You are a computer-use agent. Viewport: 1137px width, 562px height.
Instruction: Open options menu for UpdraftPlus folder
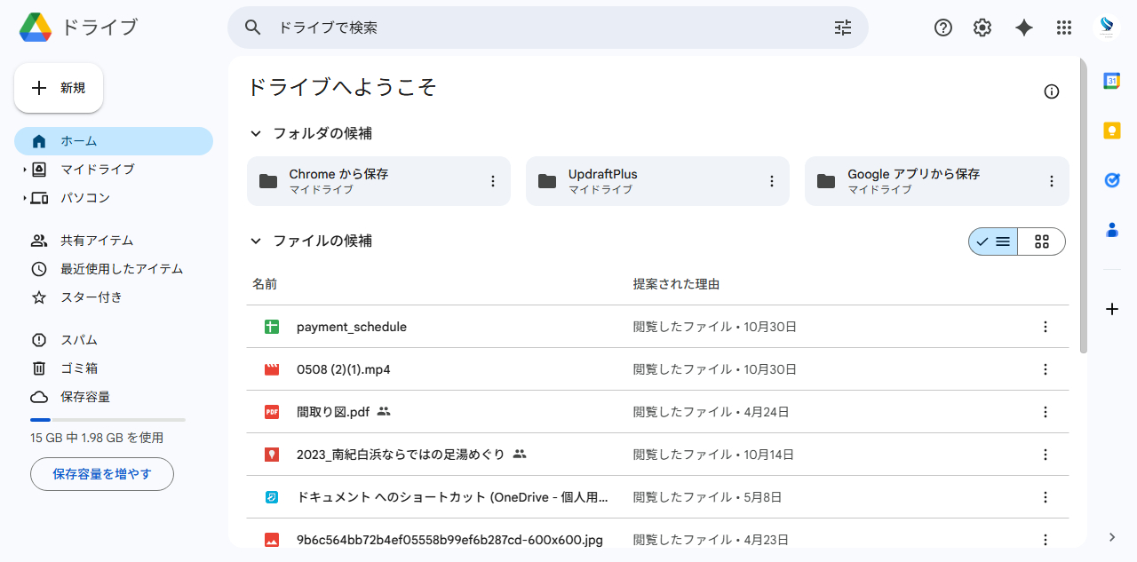click(771, 180)
